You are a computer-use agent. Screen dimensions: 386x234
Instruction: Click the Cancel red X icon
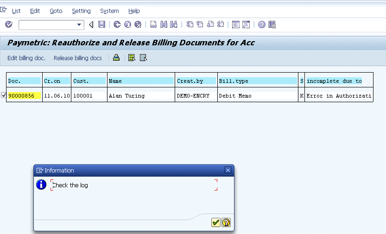pos(138,25)
